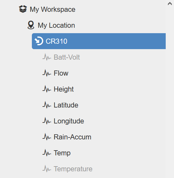The height and width of the screenshot is (178, 174).
Task: Pick the Longitude measurement label
Action: click(x=69, y=121)
